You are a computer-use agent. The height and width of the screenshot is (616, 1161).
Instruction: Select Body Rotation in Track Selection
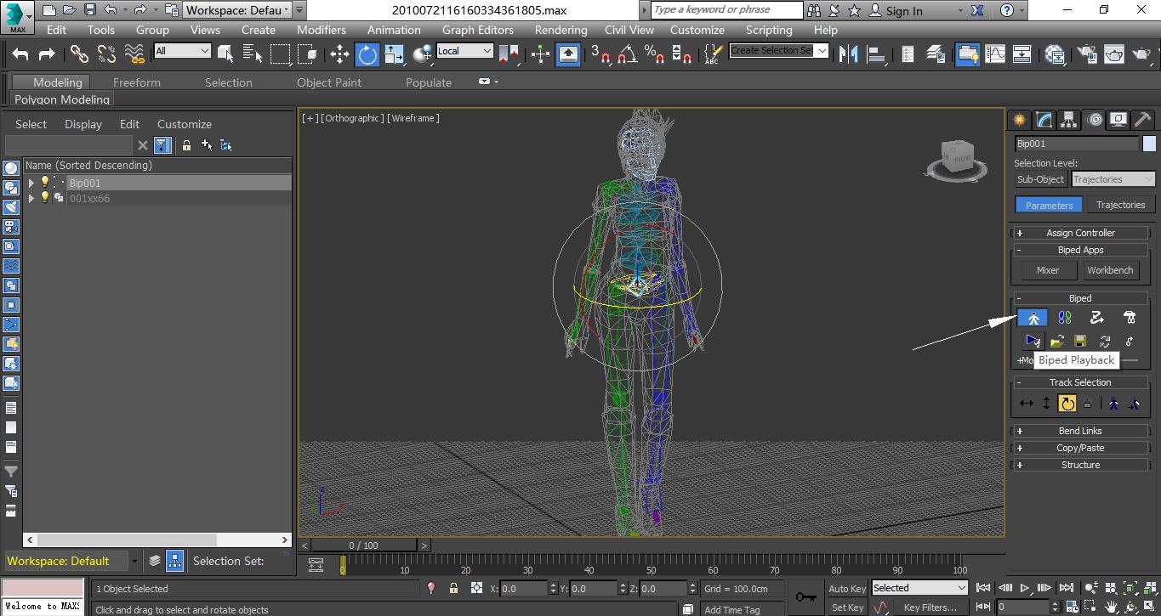click(1067, 404)
